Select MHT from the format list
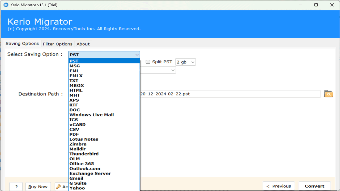This screenshot has width=340, height=191. click(104, 95)
